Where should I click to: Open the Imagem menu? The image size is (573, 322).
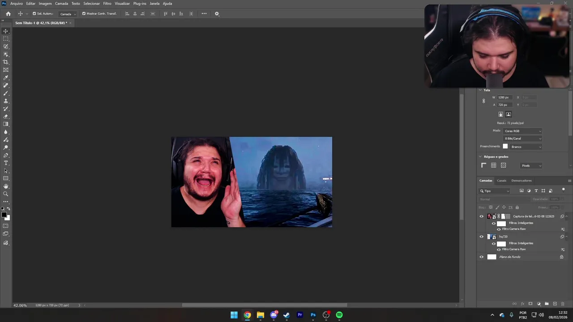coord(45,4)
